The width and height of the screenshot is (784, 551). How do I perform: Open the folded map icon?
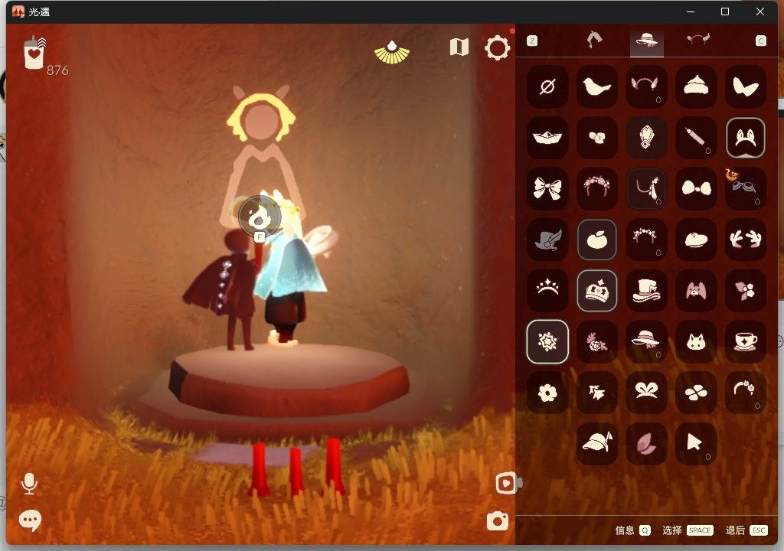(x=459, y=47)
